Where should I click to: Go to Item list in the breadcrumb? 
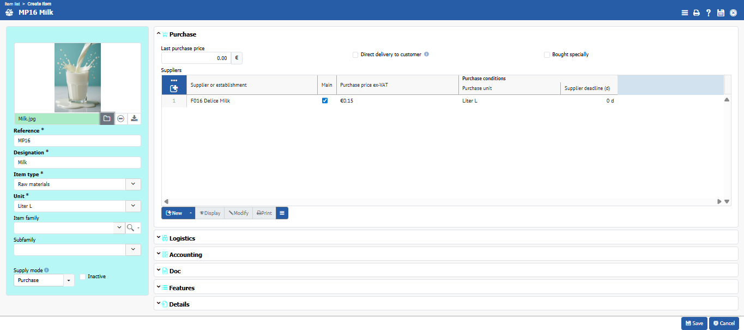click(x=12, y=4)
